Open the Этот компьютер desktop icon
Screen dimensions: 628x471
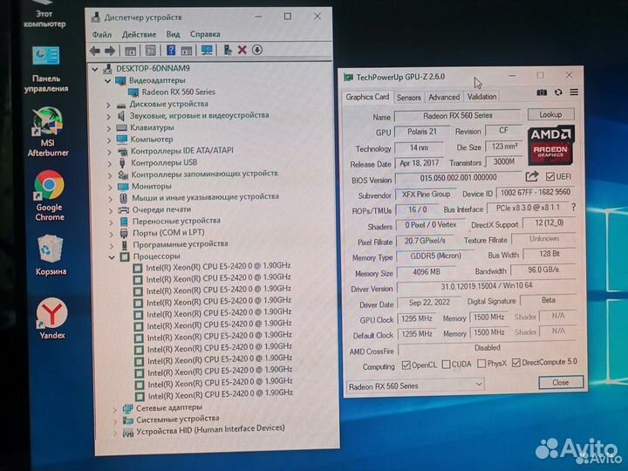pyautogui.click(x=44, y=16)
